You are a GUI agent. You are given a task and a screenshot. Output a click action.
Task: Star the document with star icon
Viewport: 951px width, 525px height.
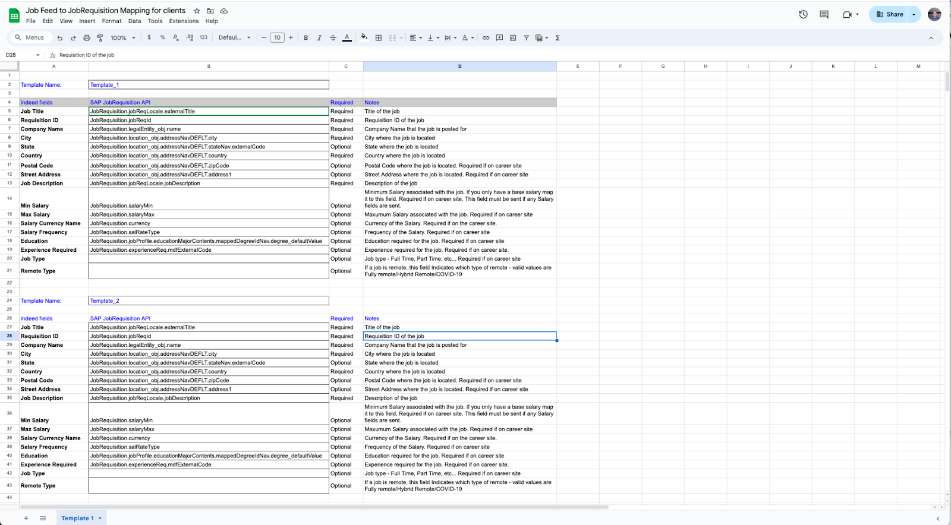[197, 11]
